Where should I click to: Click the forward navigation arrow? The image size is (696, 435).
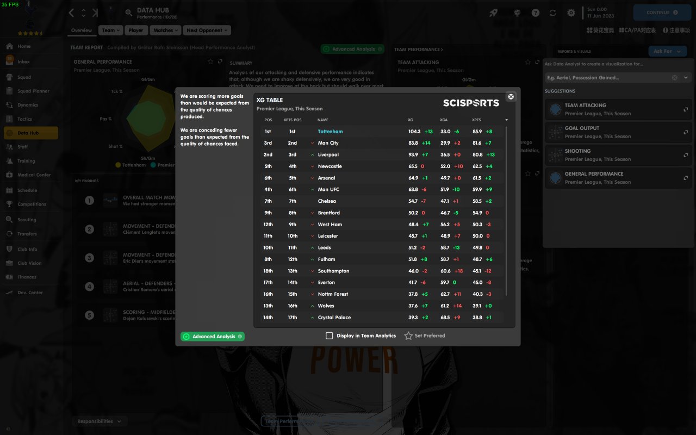(x=96, y=13)
